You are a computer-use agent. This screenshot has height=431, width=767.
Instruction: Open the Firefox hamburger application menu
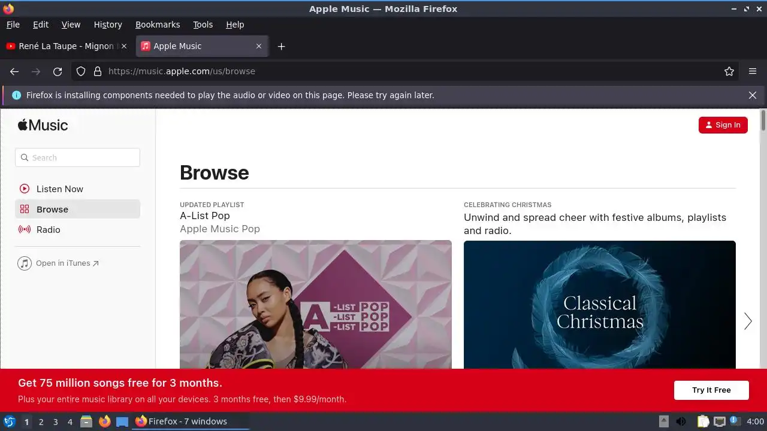(753, 71)
